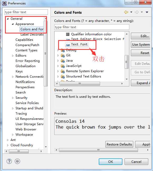Screen dimensions: 153x171
Task: Click the Git folder icon
Action: click(63, 56)
